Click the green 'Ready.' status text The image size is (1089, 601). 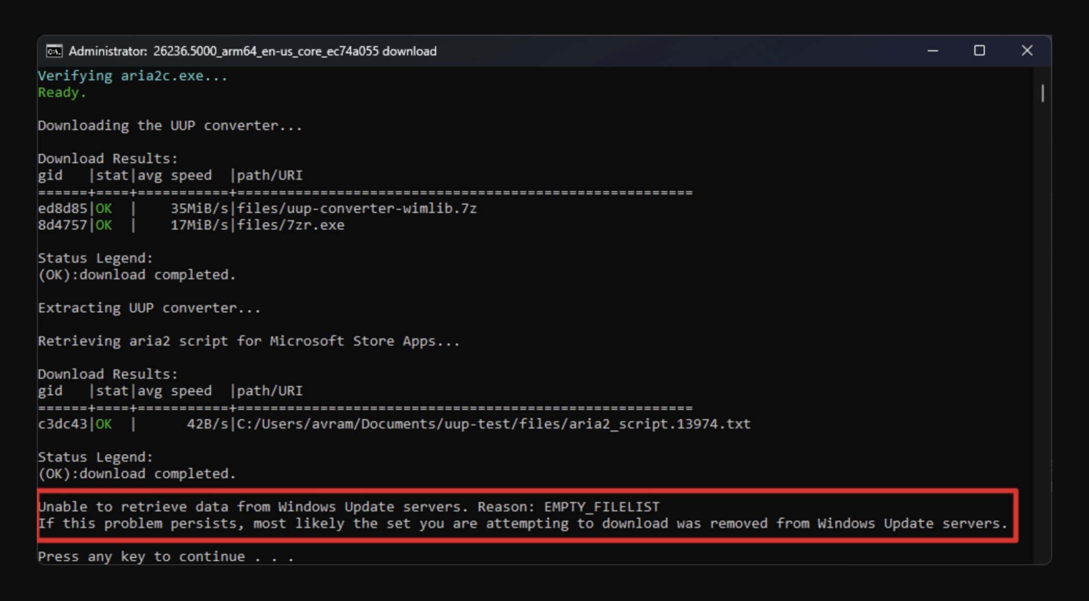pos(62,92)
